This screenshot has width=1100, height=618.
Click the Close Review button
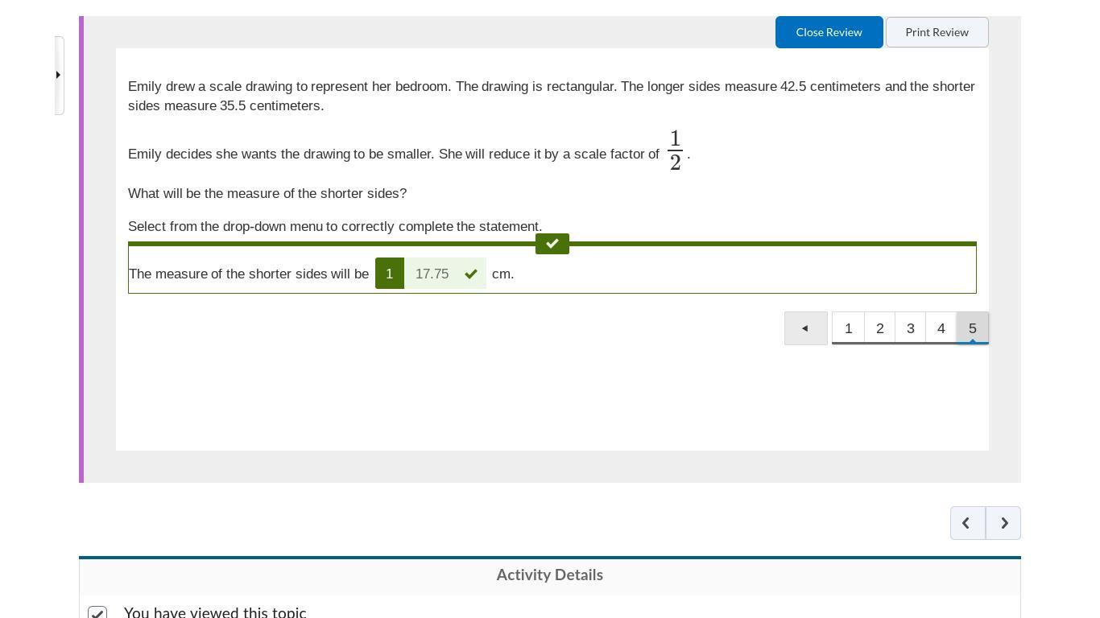tap(829, 32)
